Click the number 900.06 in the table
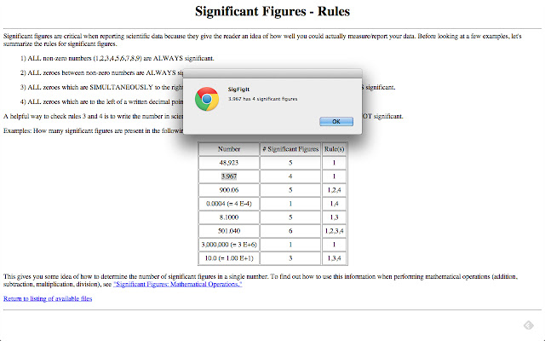This screenshot has height=341, width=545. pyautogui.click(x=229, y=190)
